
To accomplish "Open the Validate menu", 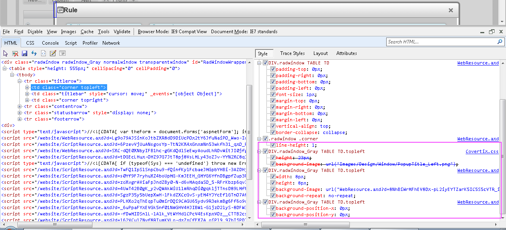I will [x=122, y=32].
